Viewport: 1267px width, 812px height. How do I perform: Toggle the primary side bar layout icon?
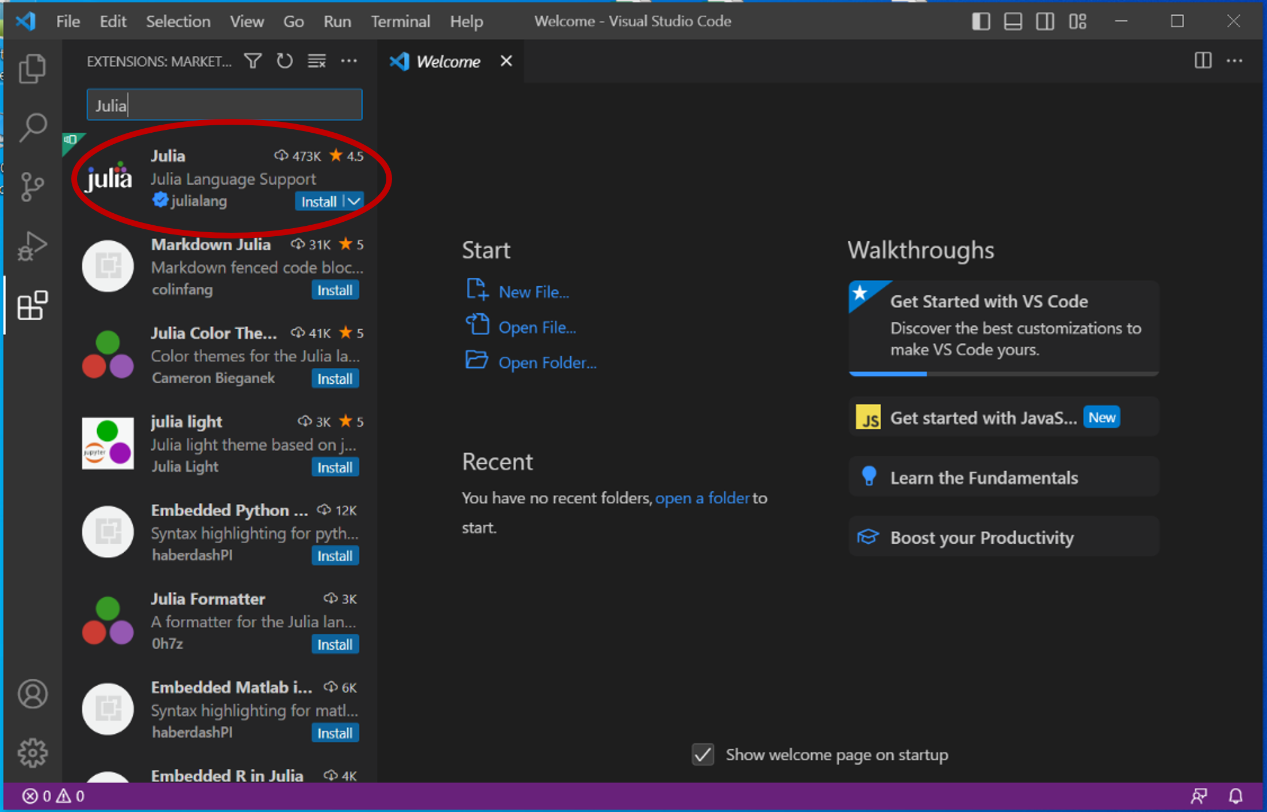tap(981, 22)
